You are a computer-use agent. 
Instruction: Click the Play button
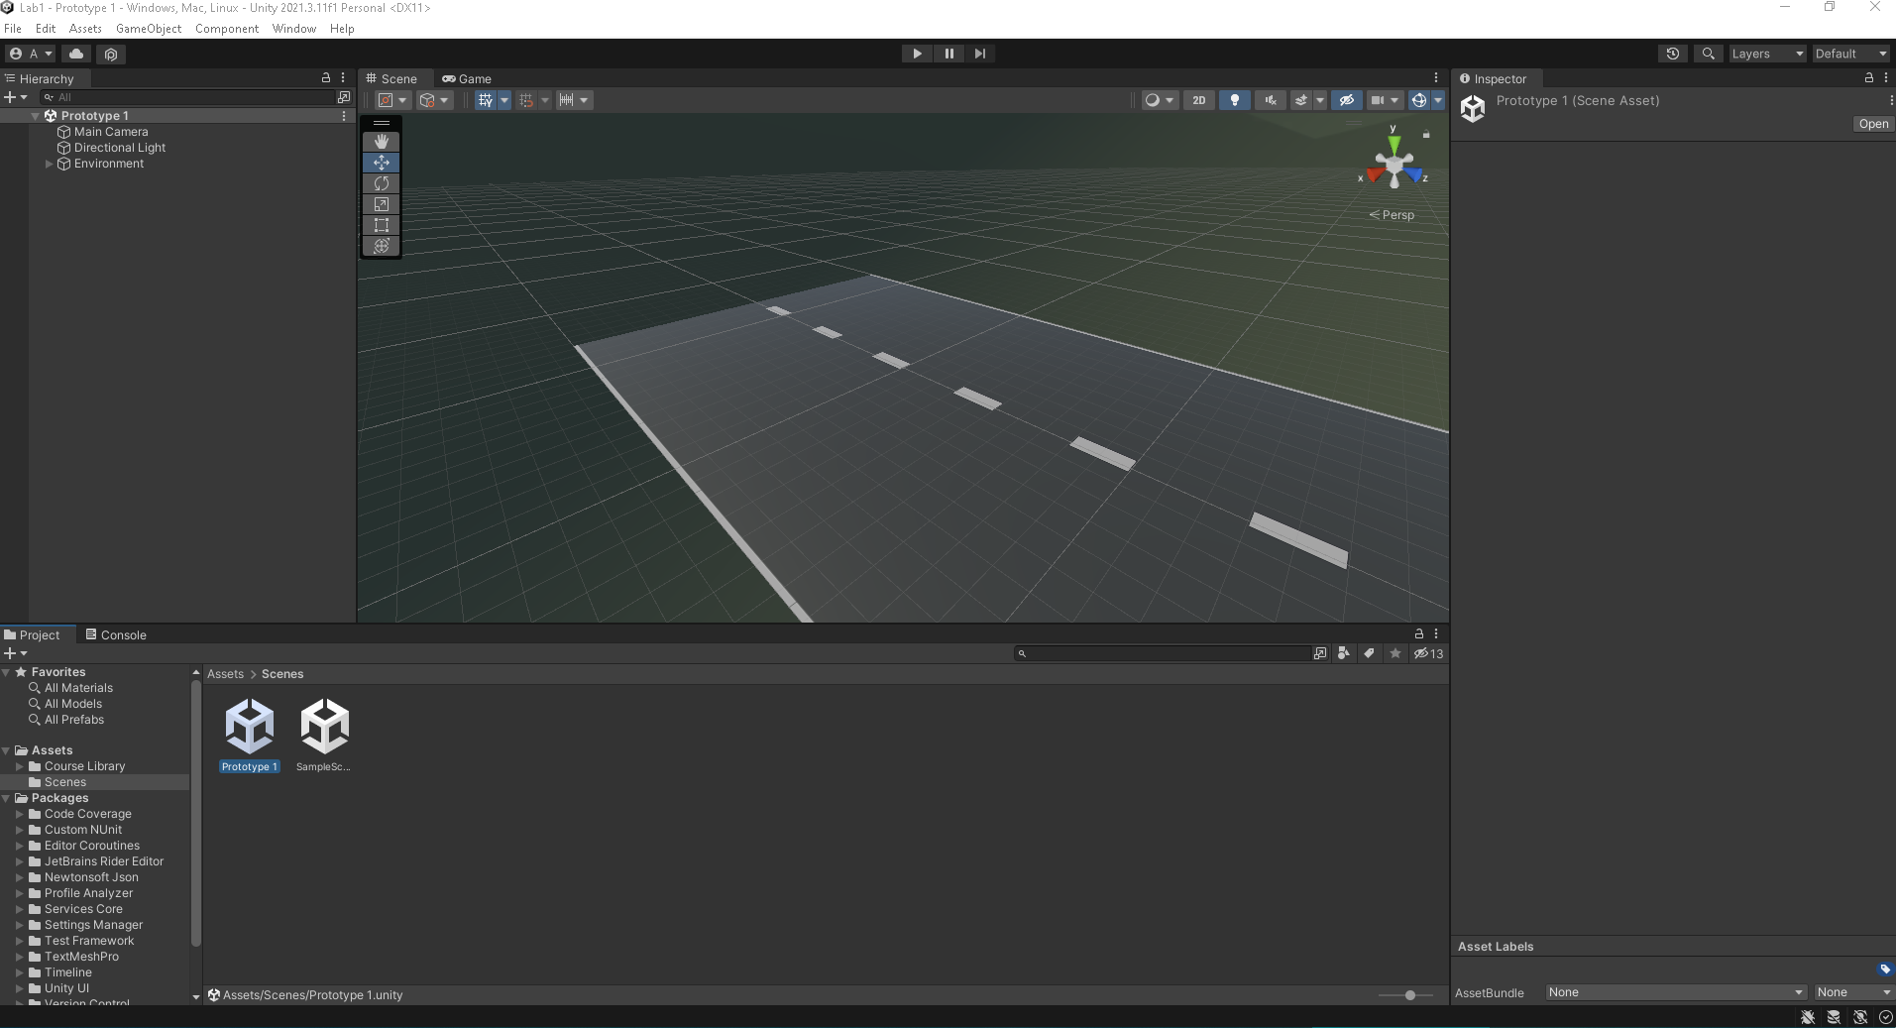[917, 54]
